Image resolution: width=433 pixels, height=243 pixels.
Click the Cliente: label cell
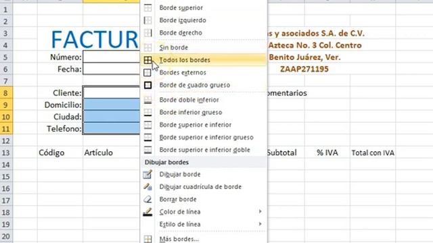pos(60,93)
